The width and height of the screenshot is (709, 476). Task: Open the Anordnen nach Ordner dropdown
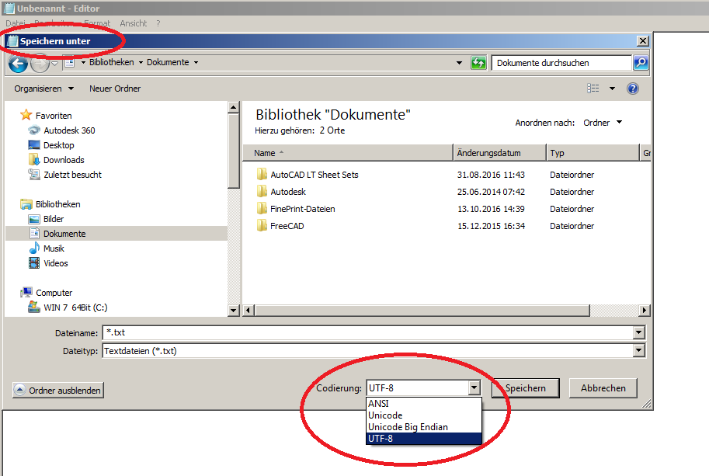(x=603, y=123)
